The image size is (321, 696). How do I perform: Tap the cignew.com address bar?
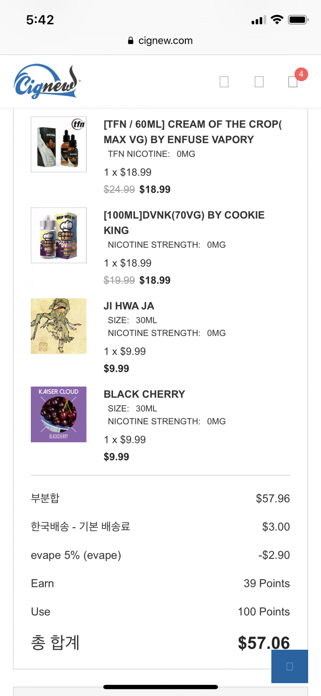pyautogui.click(x=161, y=41)
